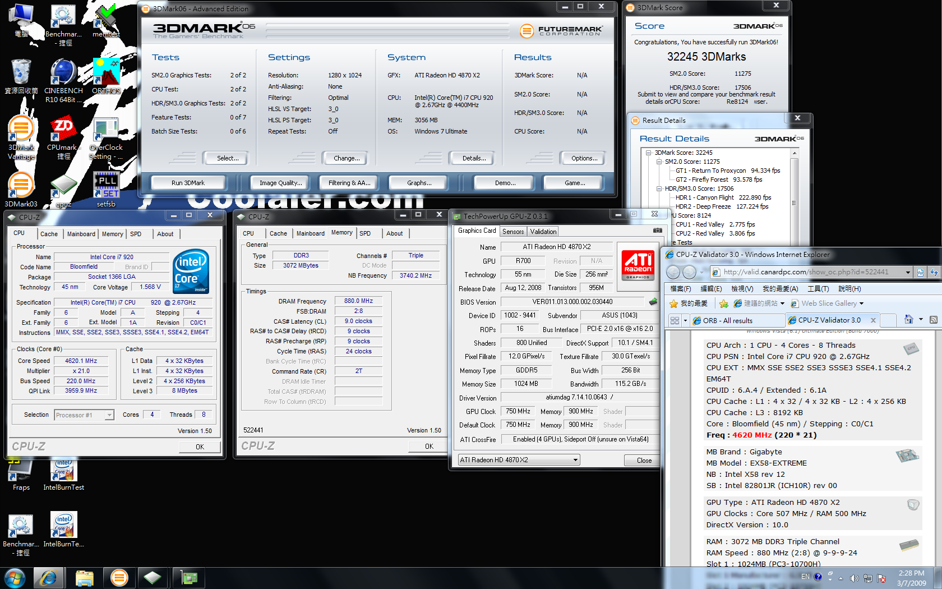Expand the Web Slice Gallery dropdown arrow
The width and height of the screenshot is (942, 589).
[862, 303]
